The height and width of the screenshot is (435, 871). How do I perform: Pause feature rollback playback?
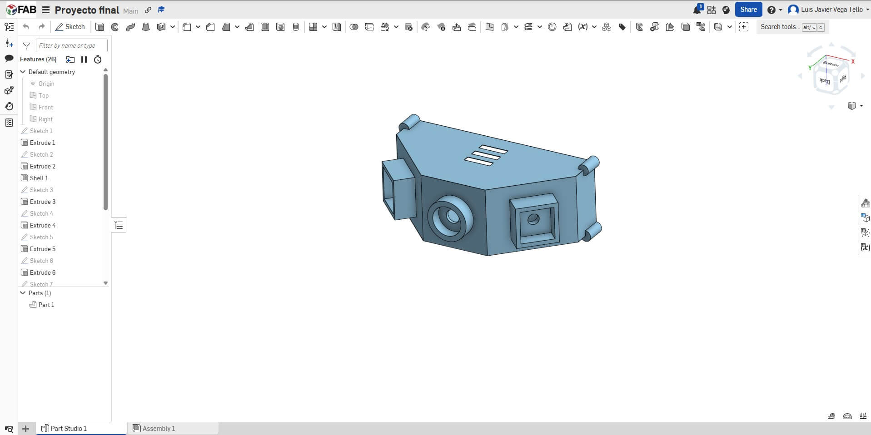84,59
